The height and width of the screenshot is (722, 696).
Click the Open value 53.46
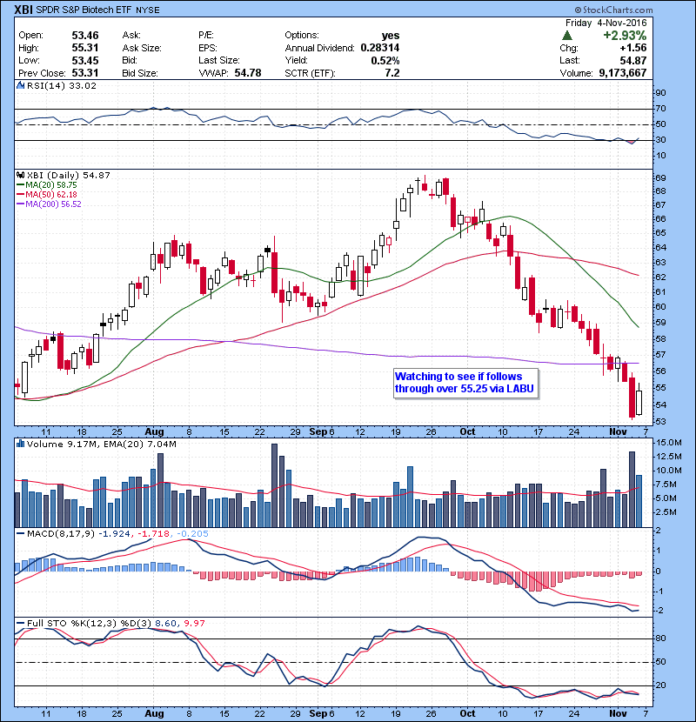point(85,36)
